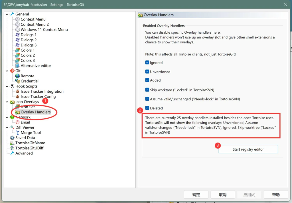Screen dimensions: 292x203
Task: Collapse the Diff Viewer tree node
Action: [7, 127]
